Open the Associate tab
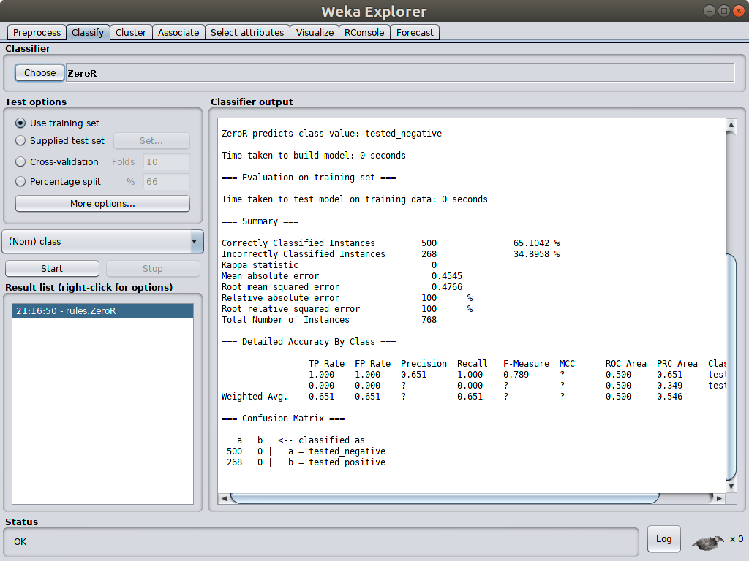Screen dimensions: 749x561 [178, 32]
